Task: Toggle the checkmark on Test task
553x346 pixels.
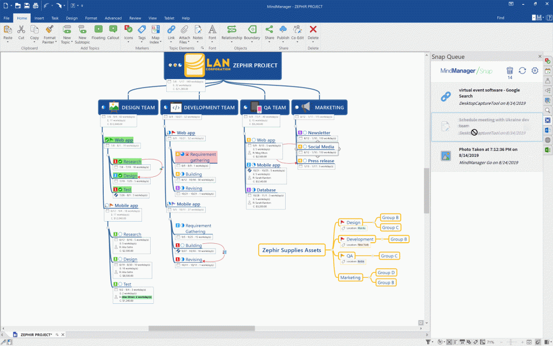Action: (x=120, y=190)
